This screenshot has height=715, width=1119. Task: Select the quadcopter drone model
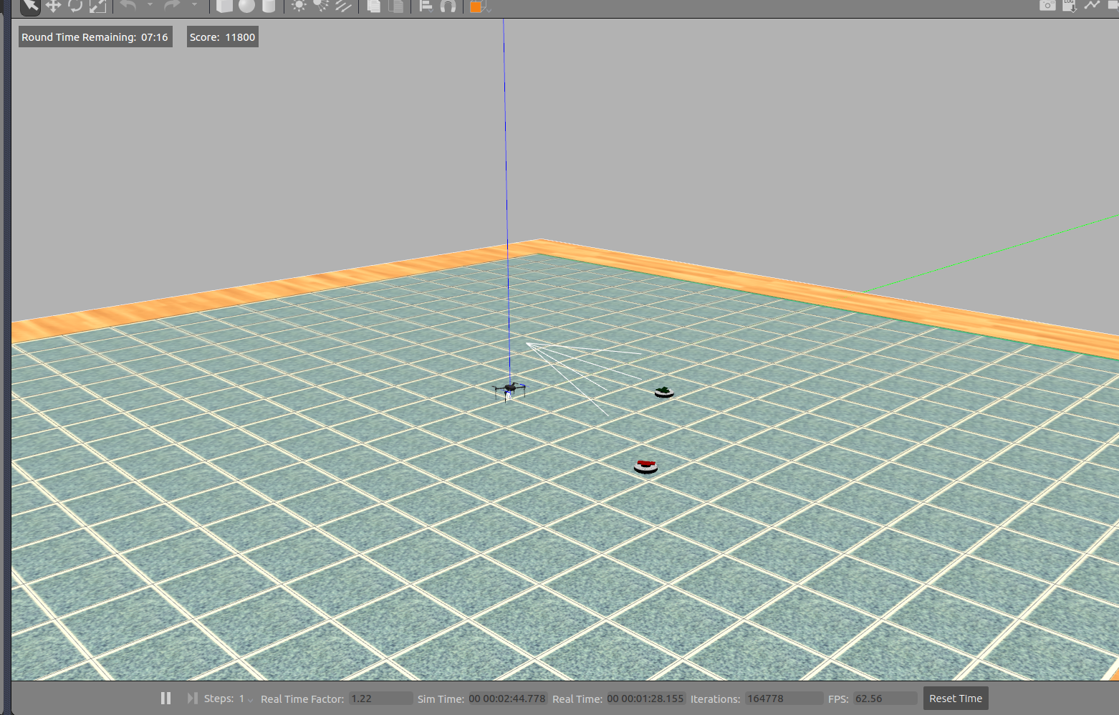pyautogui.click(x=509, y=390)
